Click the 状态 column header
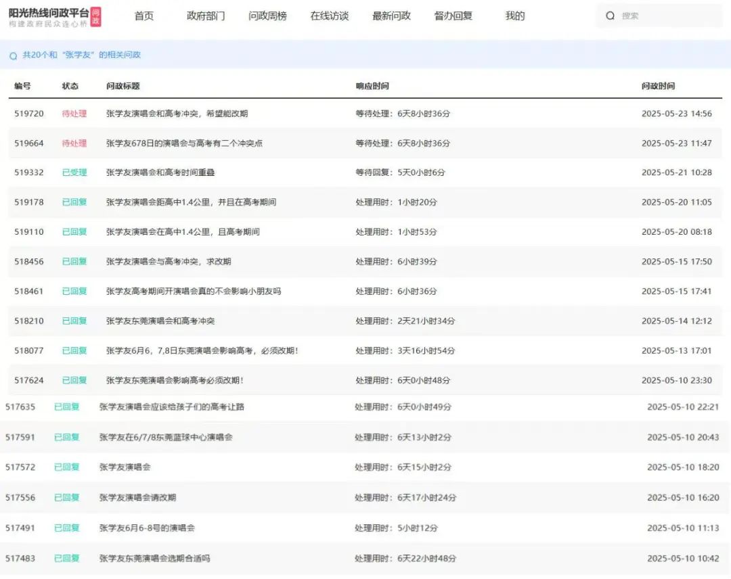 pyautogui.click(x=70, y=86)
